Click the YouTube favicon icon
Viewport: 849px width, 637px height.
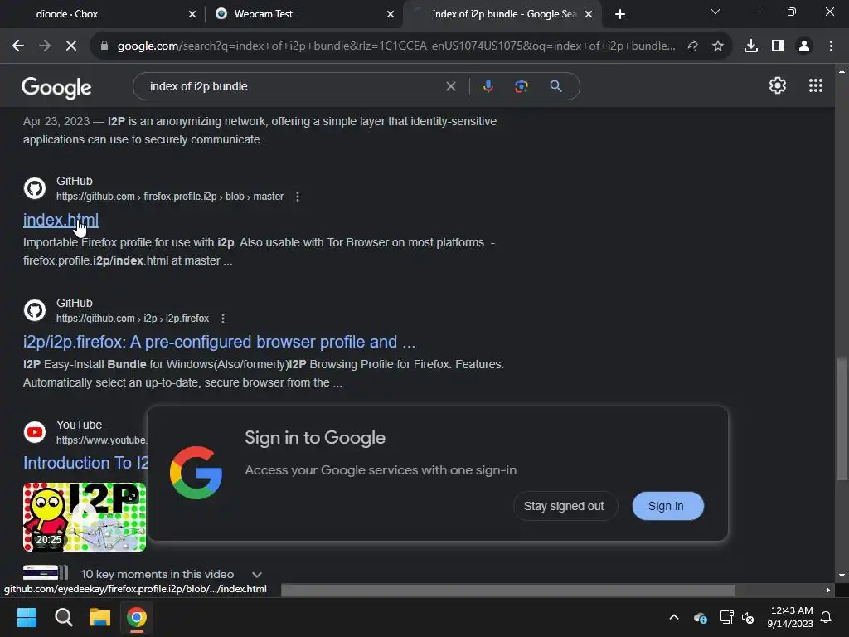coord(35,432)
